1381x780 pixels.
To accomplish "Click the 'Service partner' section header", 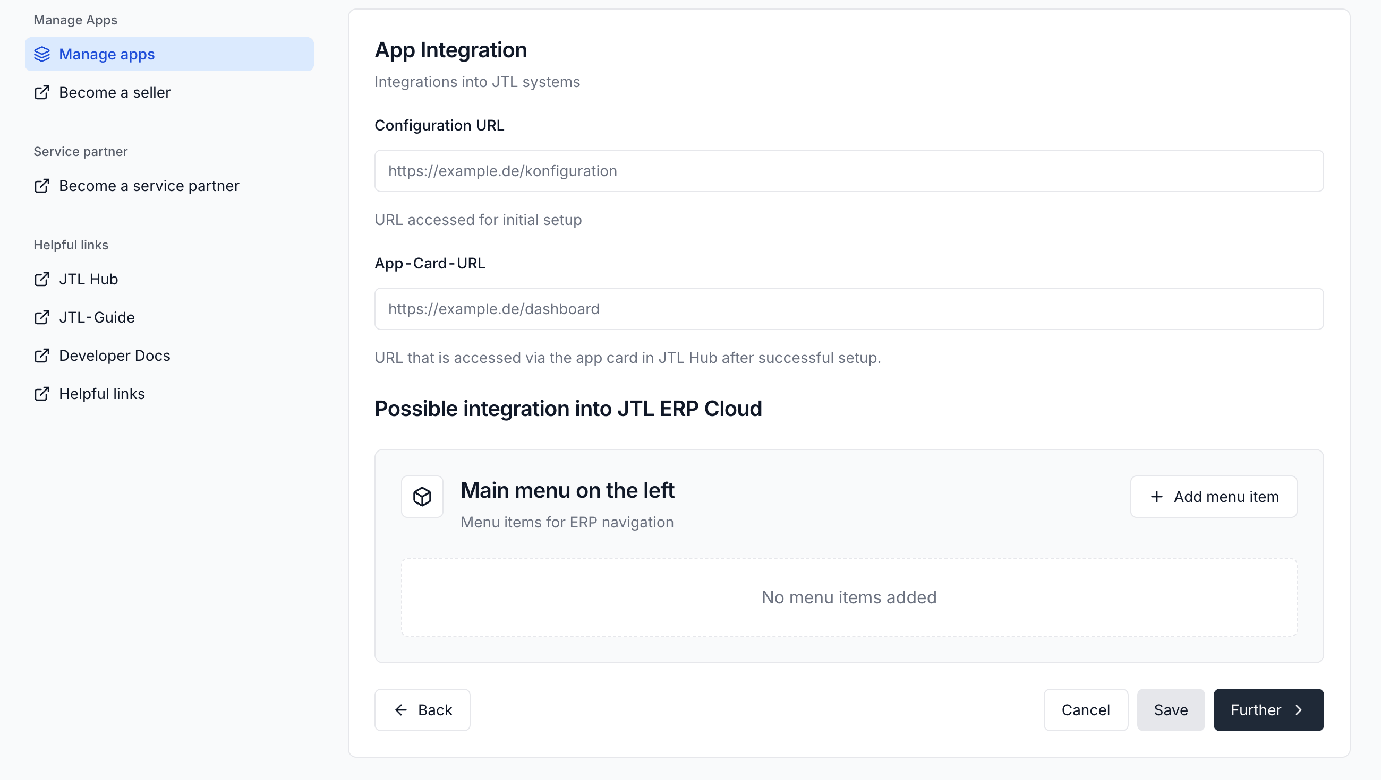I will pos(80,152).
